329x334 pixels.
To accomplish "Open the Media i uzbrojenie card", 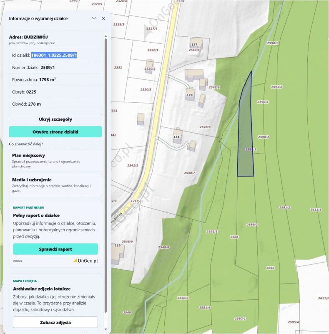I will [55, 185].
